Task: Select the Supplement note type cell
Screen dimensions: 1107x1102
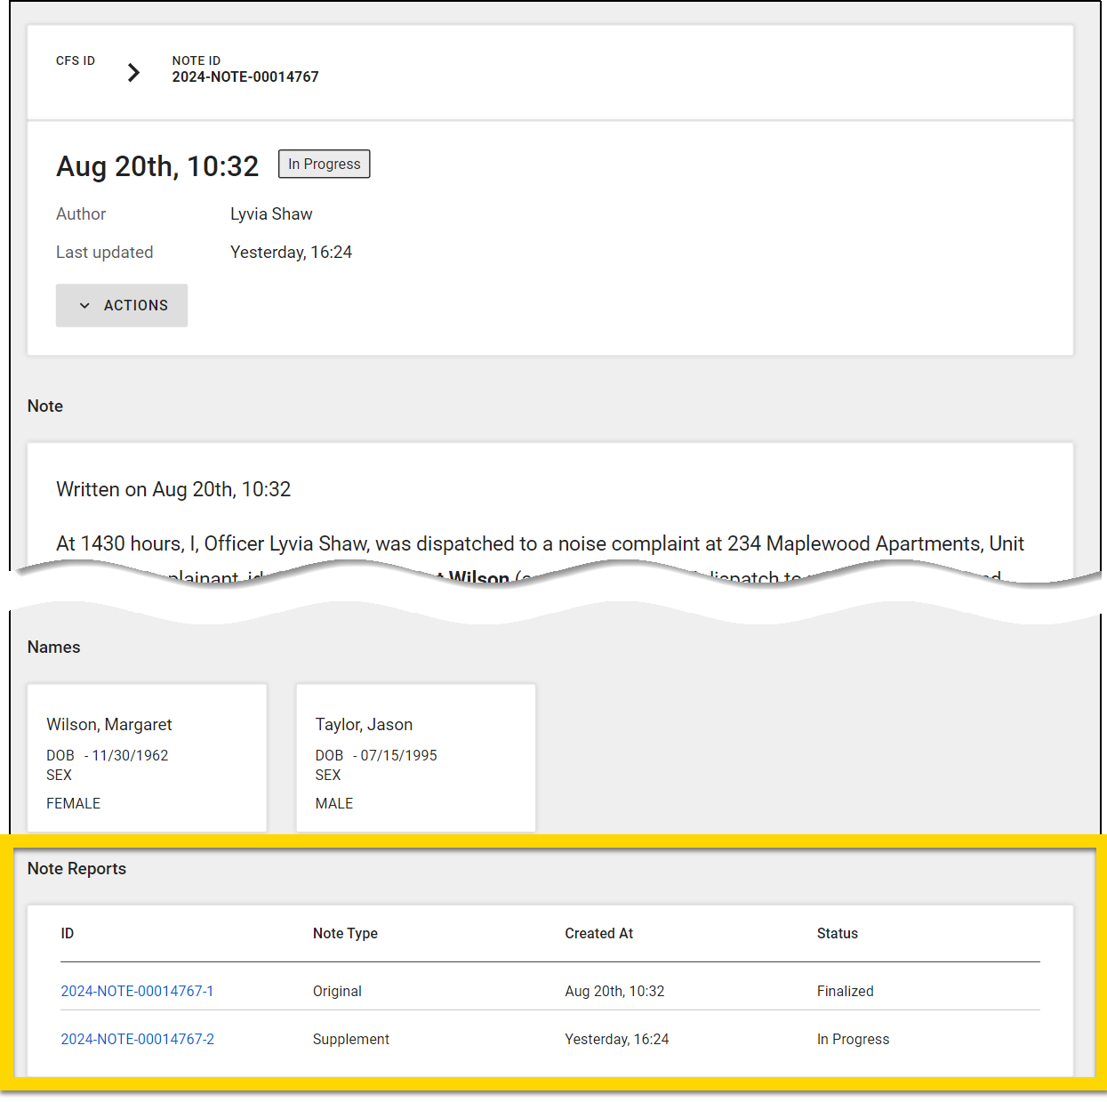Action: point(350,1039)
